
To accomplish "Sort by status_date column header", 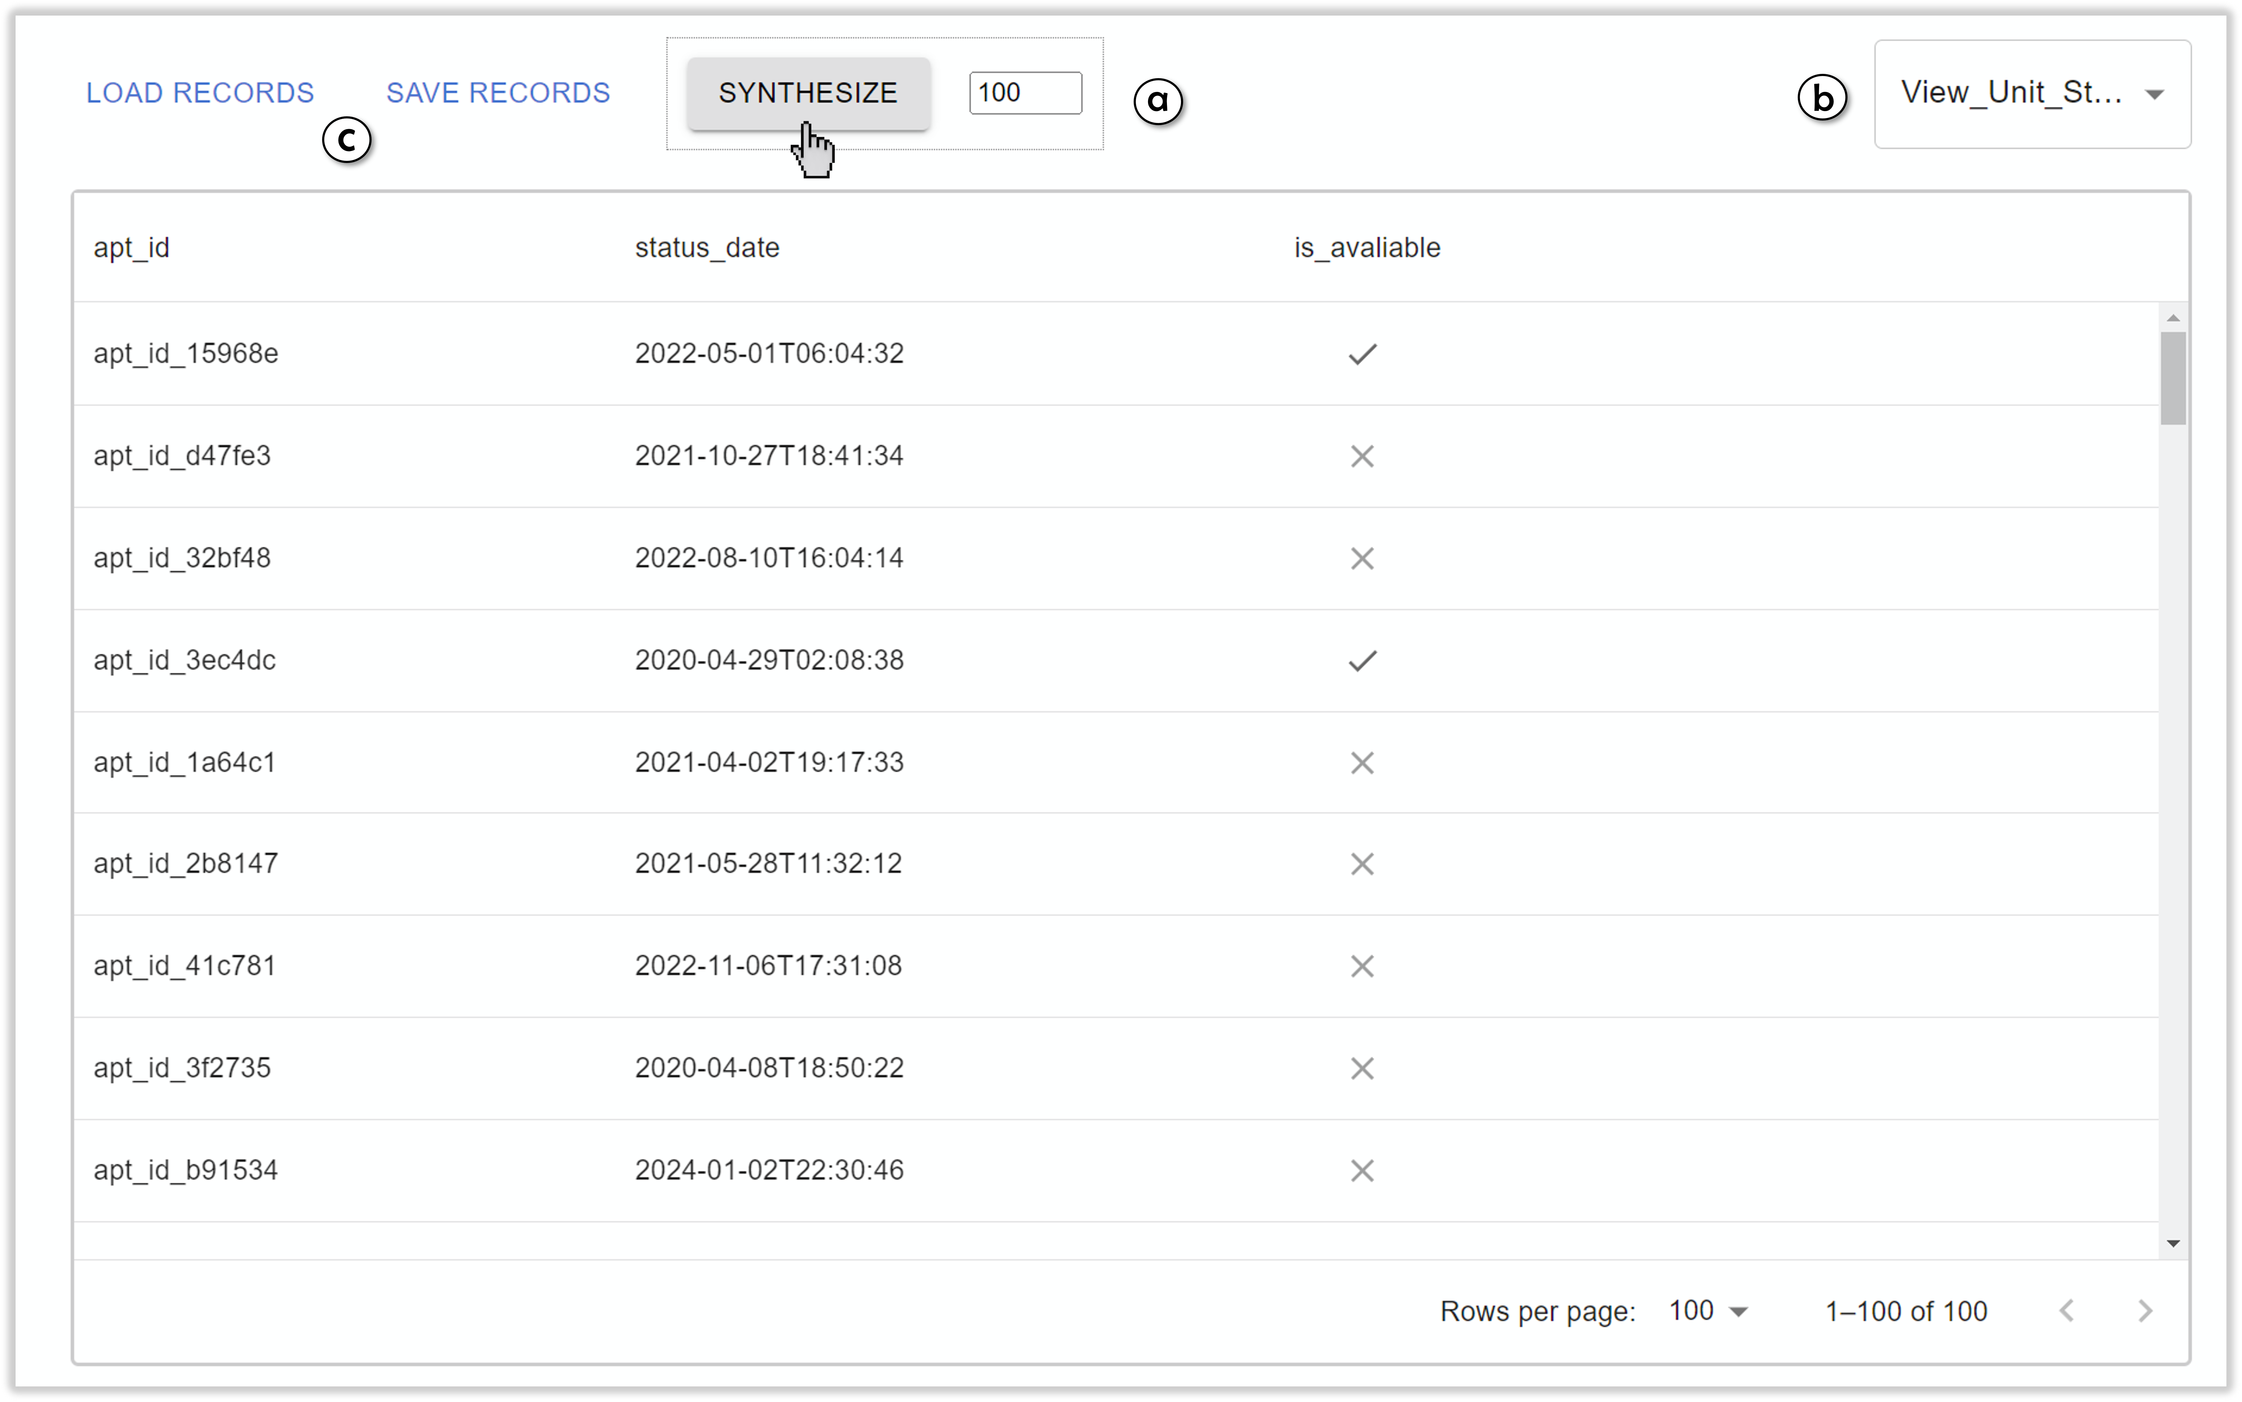I will click(x=707, y=248).
